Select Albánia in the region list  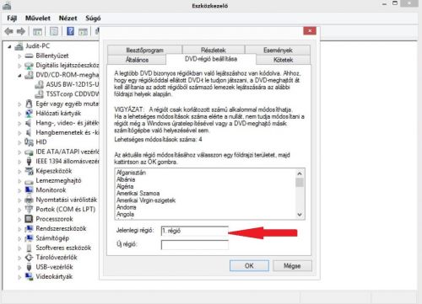point(126,179)
